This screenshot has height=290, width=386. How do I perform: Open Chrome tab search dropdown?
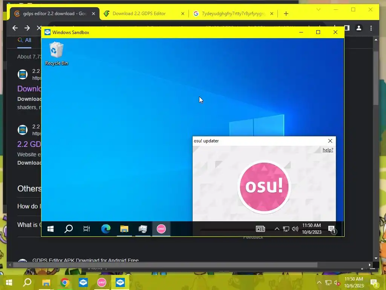tap(318, 9)
